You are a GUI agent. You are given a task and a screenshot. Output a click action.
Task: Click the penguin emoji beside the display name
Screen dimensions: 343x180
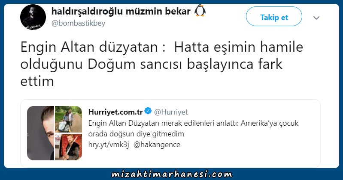tap(200, 11)
